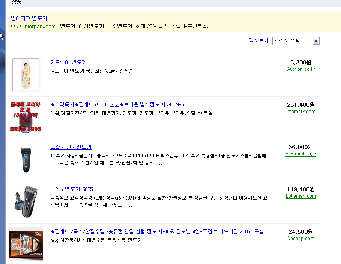Screen dimensions: 341x264
Task: Go to Auction.co.kr seller link
Action: point(301,69)
